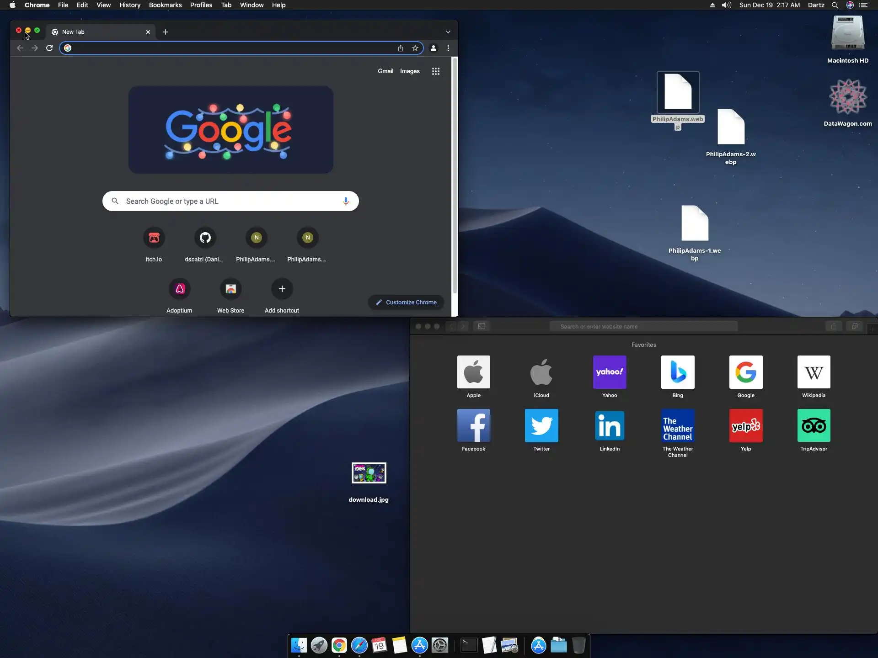Open Terminal from the Dock
Image resolution: width=878 pixels, height=658 pixels.
coord(469,645)
